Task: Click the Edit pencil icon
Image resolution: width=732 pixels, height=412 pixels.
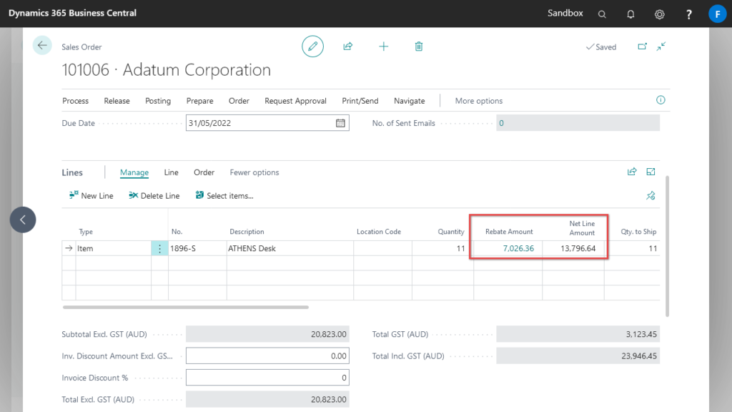Action: (x=313, y=46)
